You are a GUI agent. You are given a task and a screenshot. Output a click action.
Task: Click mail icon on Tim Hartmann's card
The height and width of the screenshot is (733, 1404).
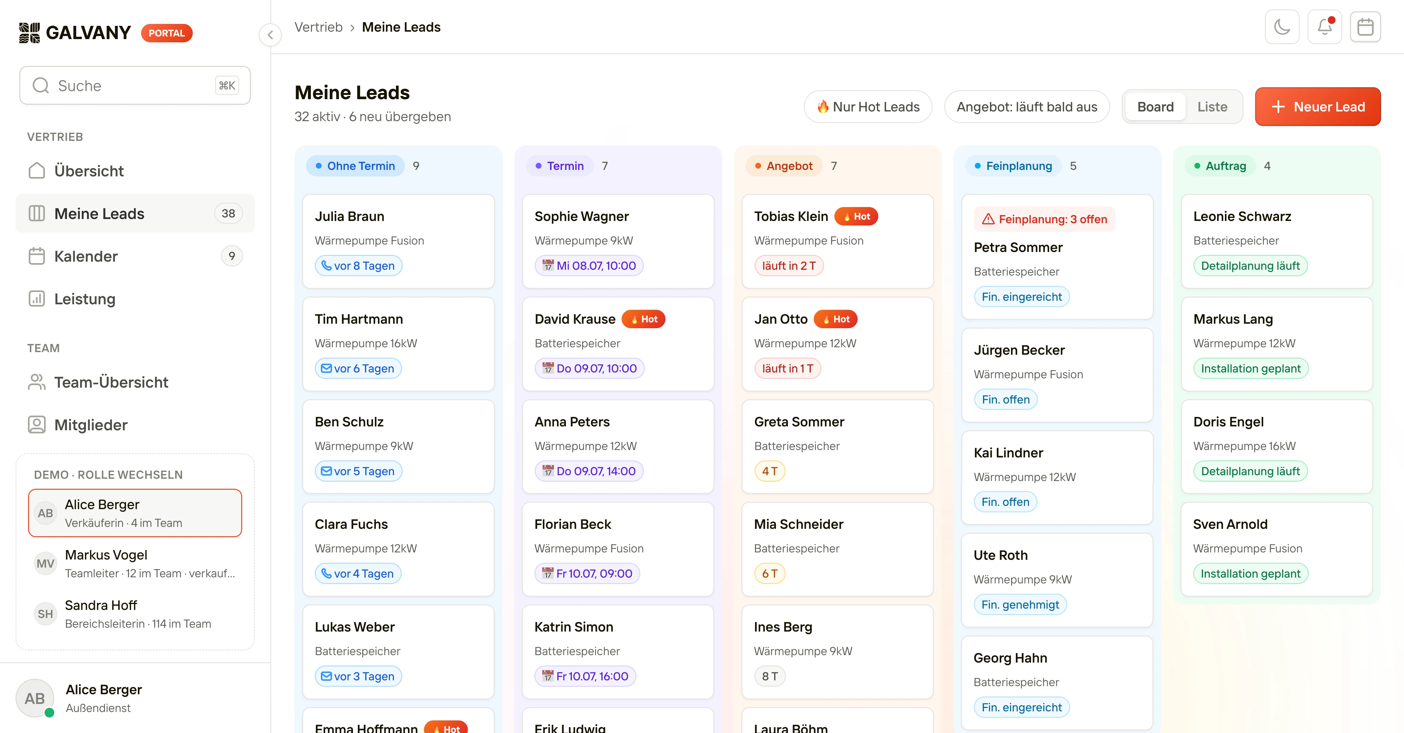326,368
